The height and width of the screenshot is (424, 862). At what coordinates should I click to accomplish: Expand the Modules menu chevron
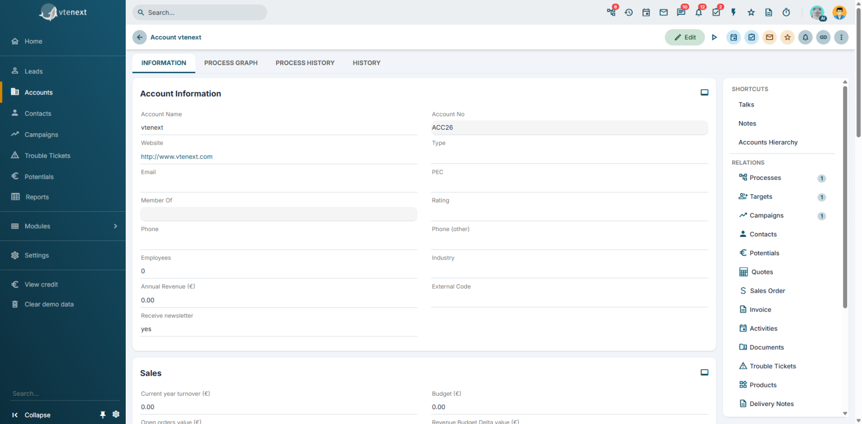pos(115,226)
